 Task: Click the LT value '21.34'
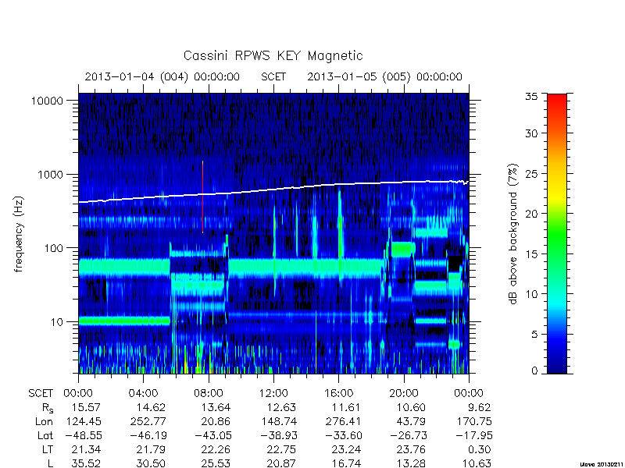point(86,450)
